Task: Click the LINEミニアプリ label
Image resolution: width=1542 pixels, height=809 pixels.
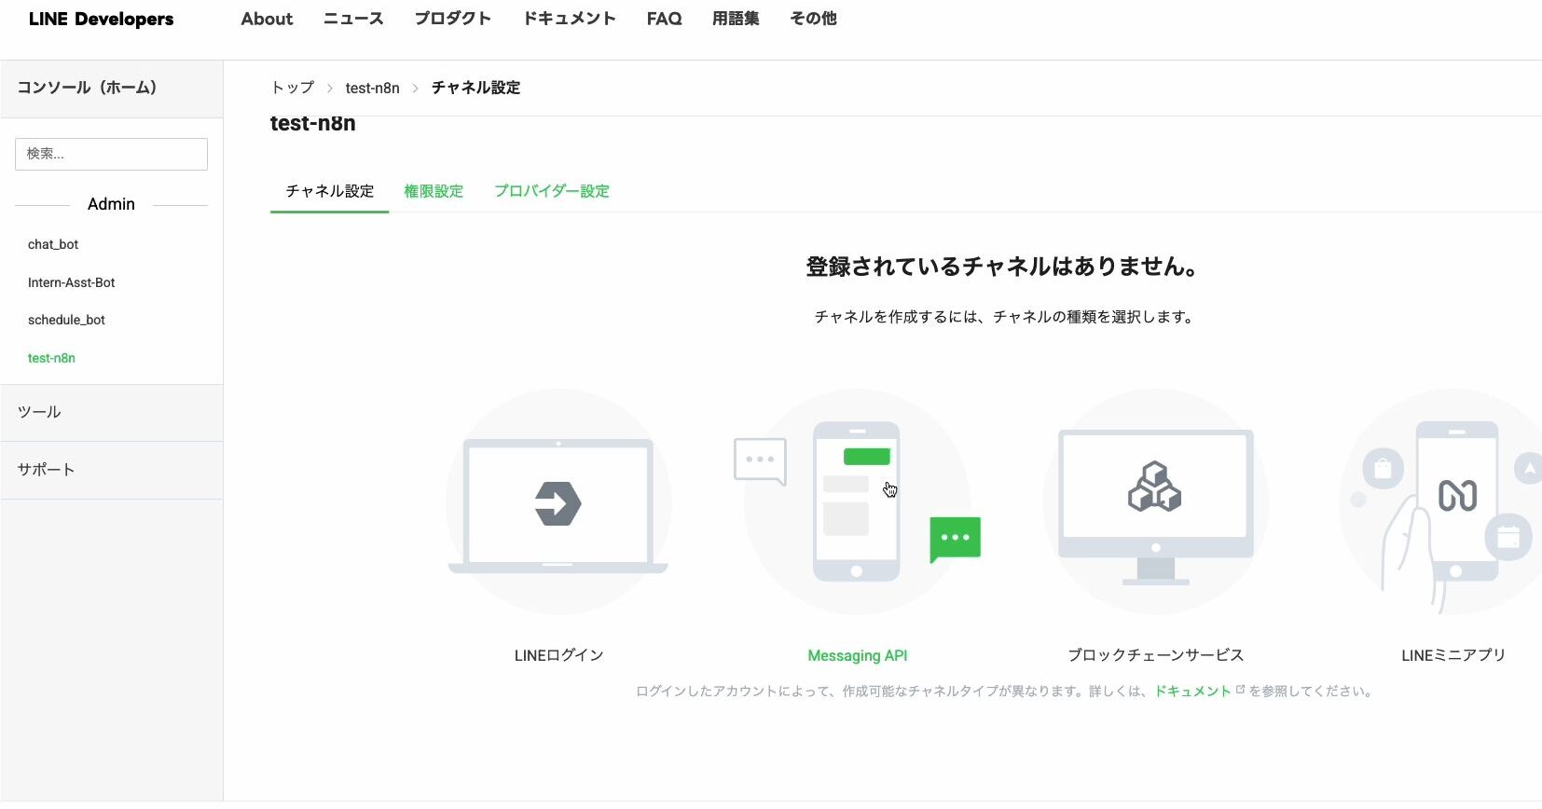Action: coord(1453,655)
